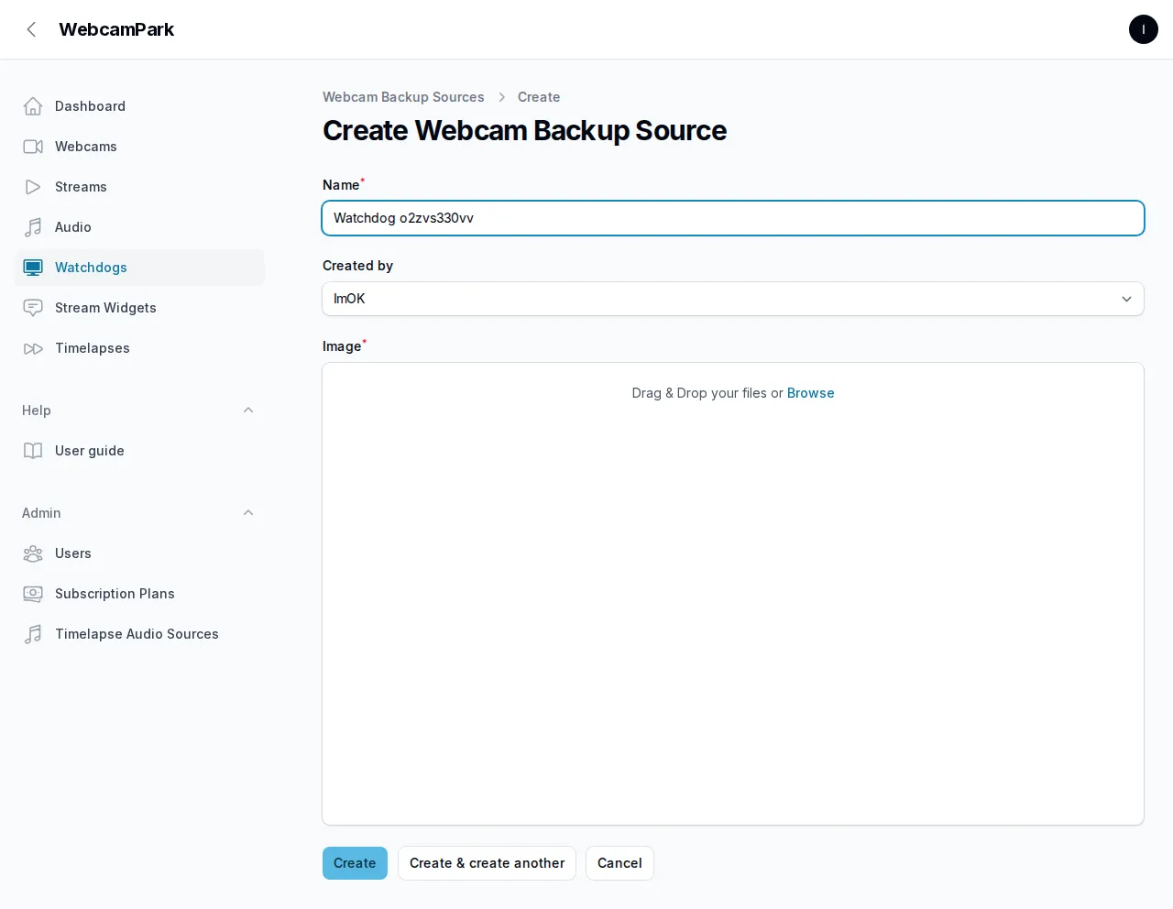Click the Dashboard house icon
Image resolution: width=1173 pixels, height=909 pixels.
pos(33,106)
